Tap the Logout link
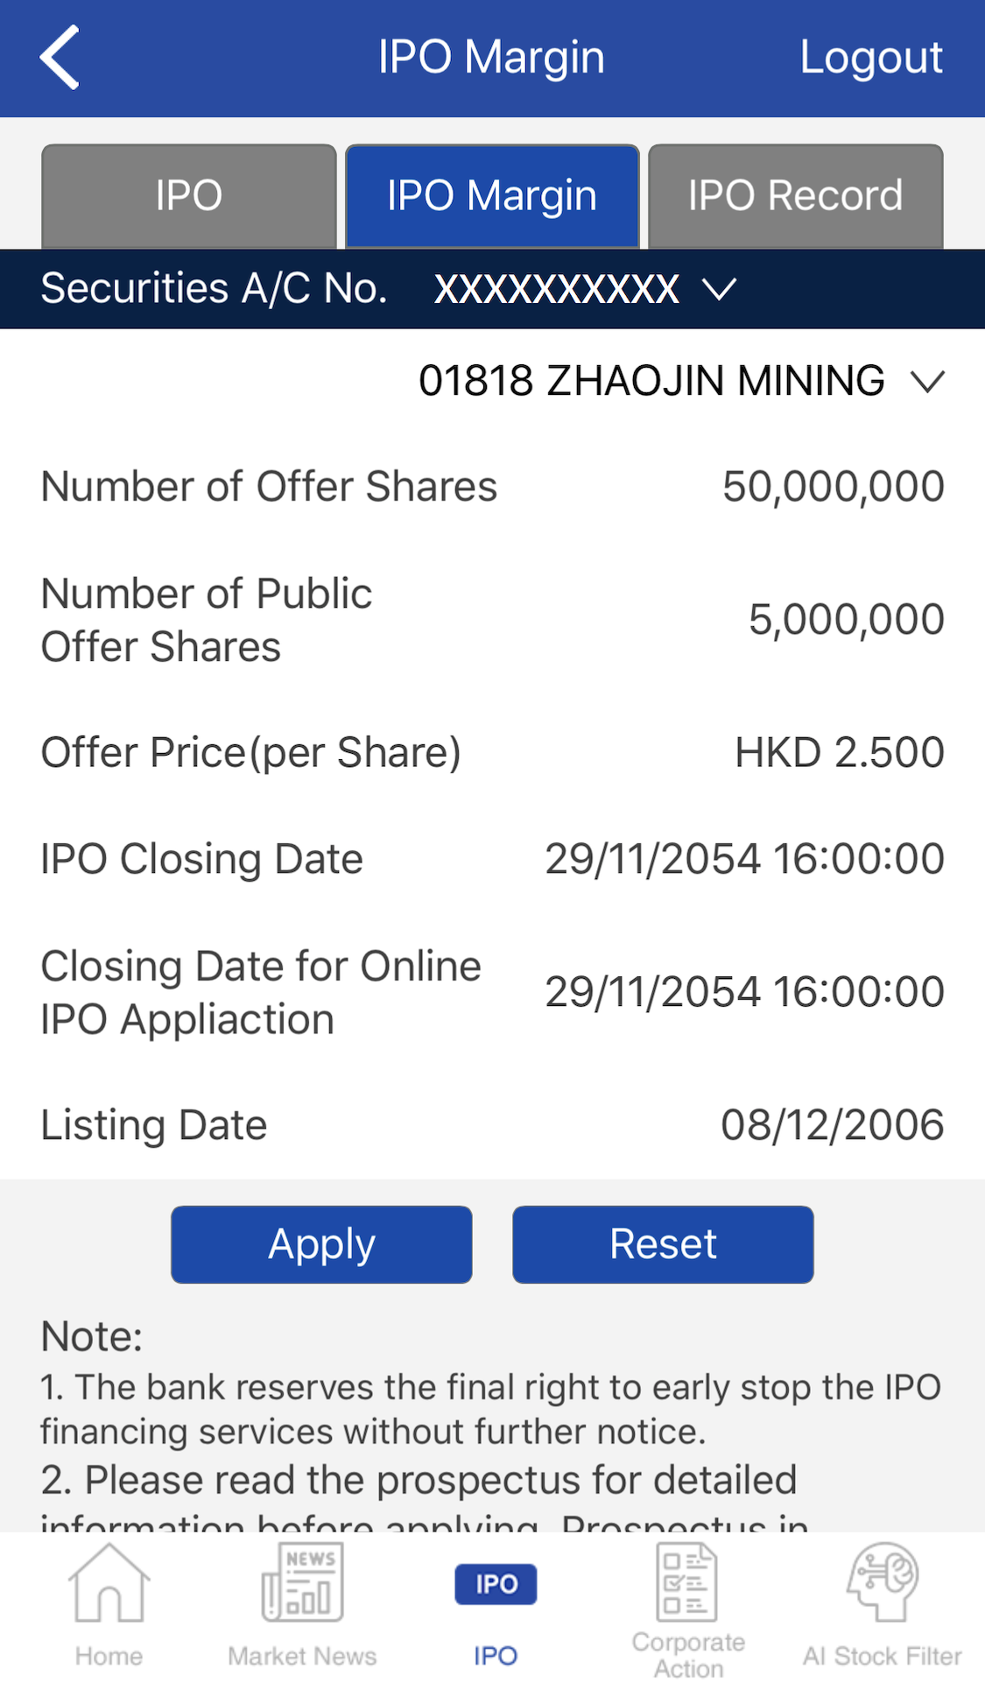 [x=871, y=58]
